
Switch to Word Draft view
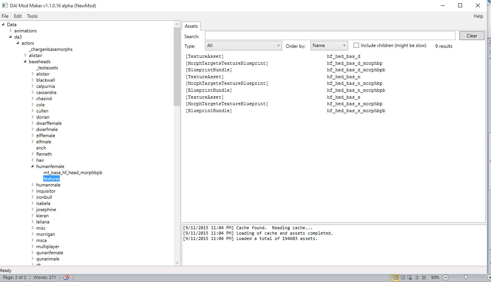(423, 277)
